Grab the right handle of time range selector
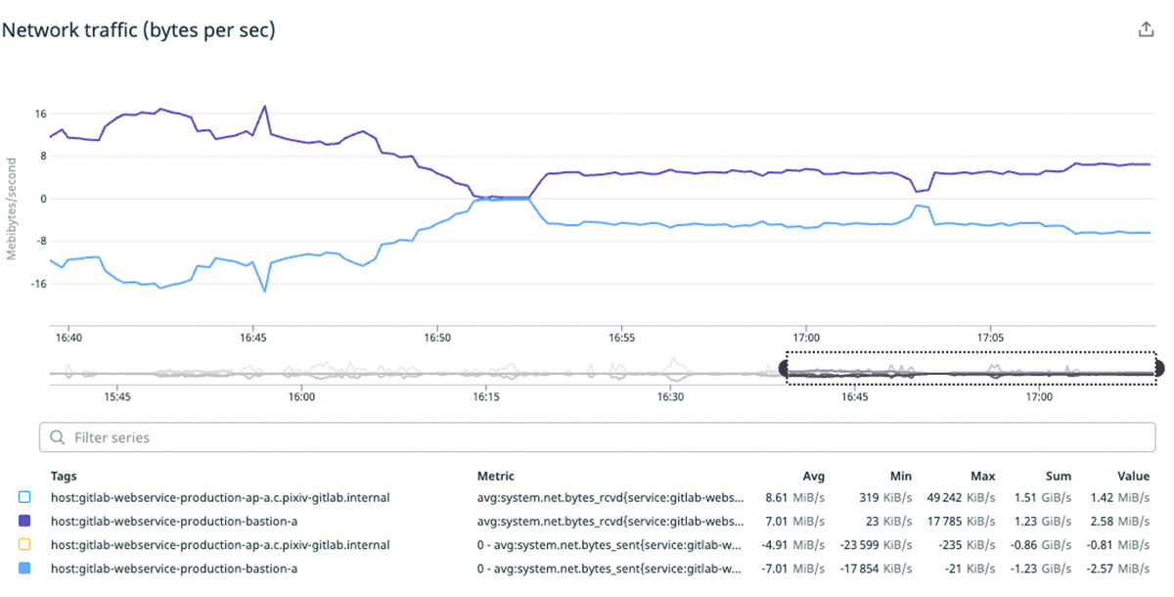1174x597 pixels. [1159, 368]
